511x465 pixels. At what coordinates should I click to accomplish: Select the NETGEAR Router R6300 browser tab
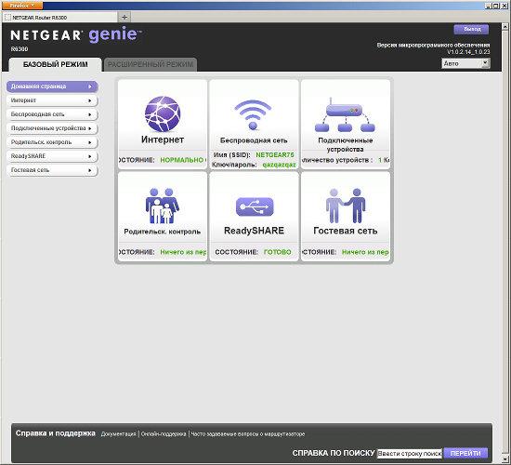[59, 18]
